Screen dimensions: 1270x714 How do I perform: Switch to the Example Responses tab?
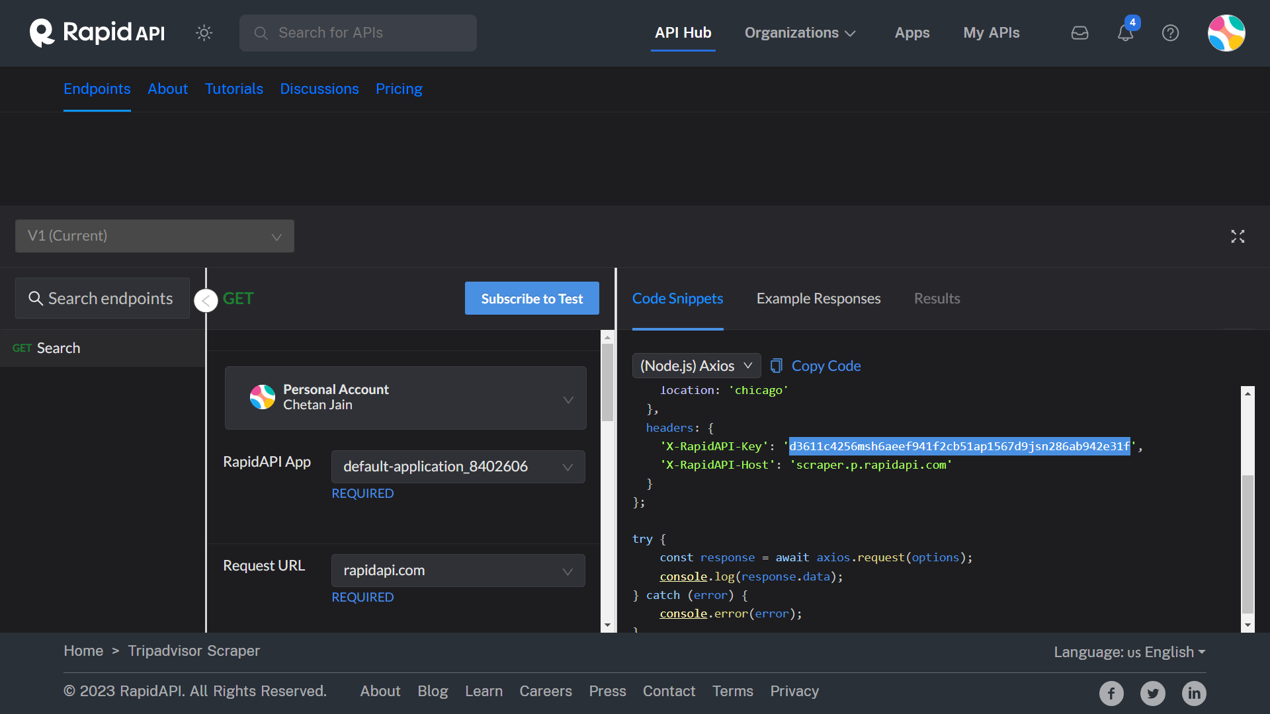tap(818, 298)
